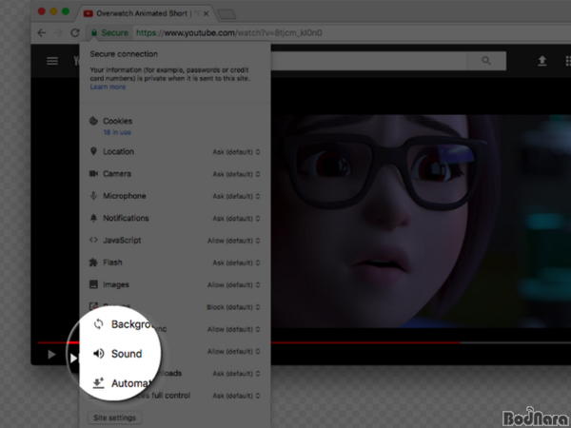Click the Microphone icon in permissions

(x=93, y=196)
